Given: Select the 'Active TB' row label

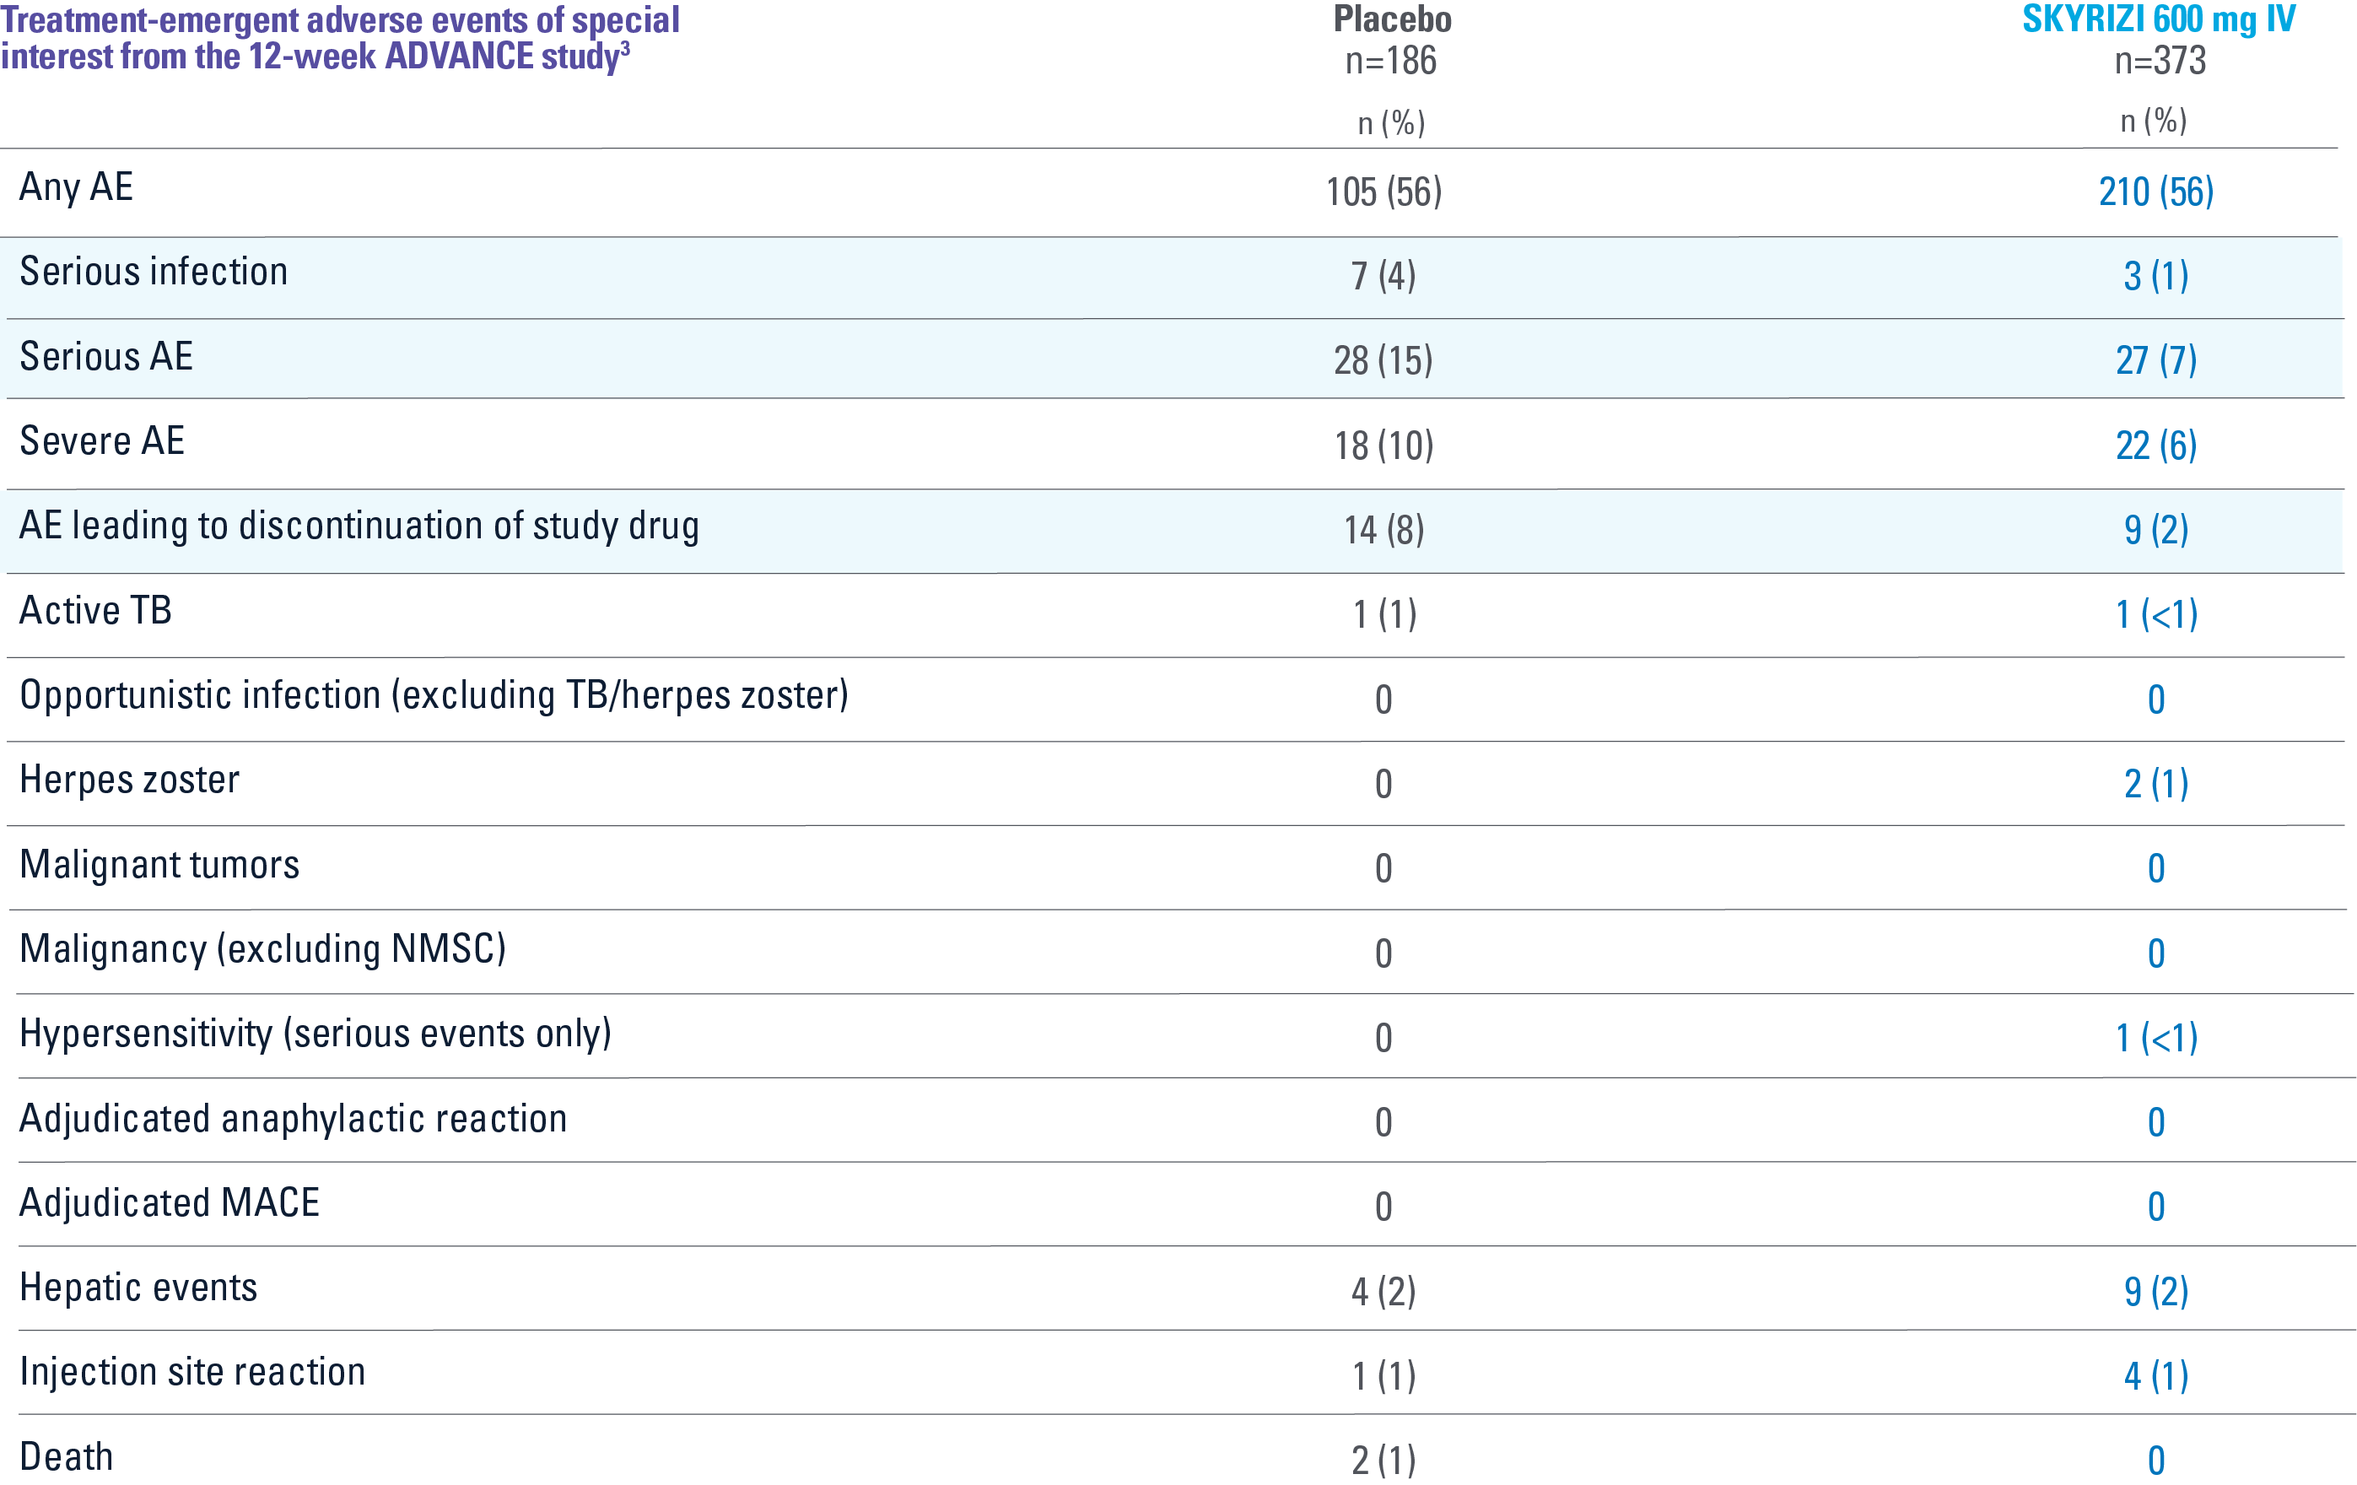Looking at the screenshot, I should tap(96, 610).
